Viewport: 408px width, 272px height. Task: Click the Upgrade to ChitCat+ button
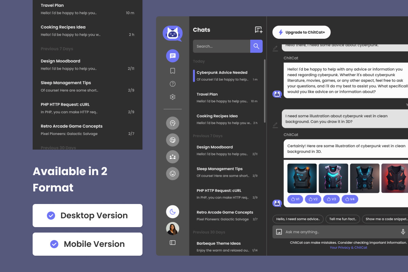click(301, 32)
